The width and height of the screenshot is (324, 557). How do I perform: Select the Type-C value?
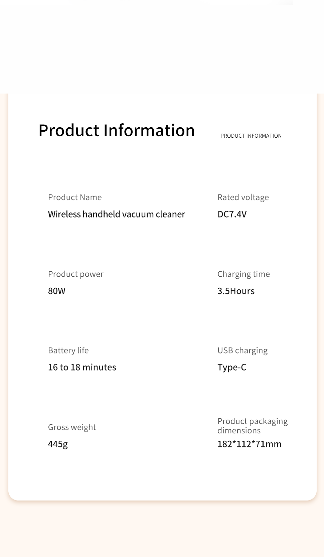click(x=231, y=367)
